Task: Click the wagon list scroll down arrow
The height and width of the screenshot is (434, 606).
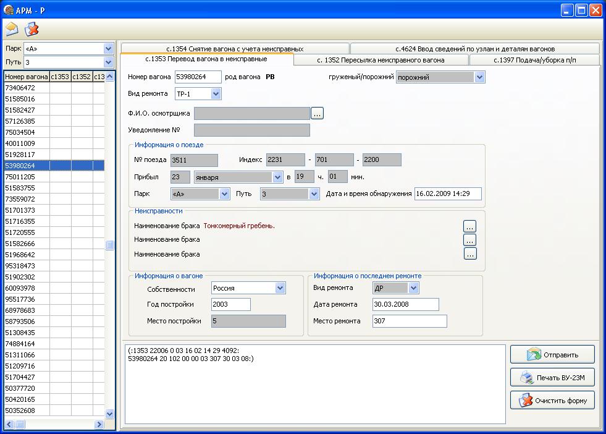Action: pos(110,414)
